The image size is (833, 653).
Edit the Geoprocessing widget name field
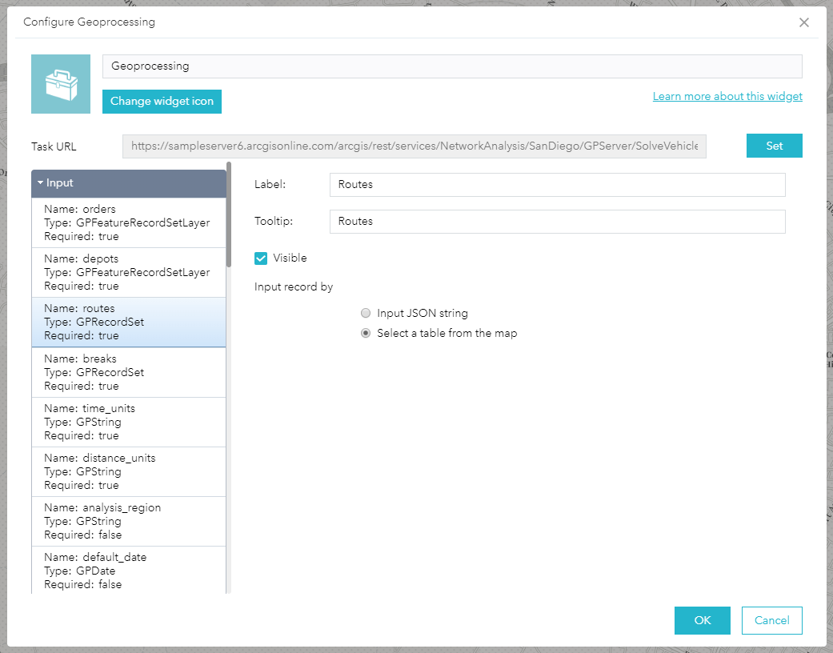[452, 66]
